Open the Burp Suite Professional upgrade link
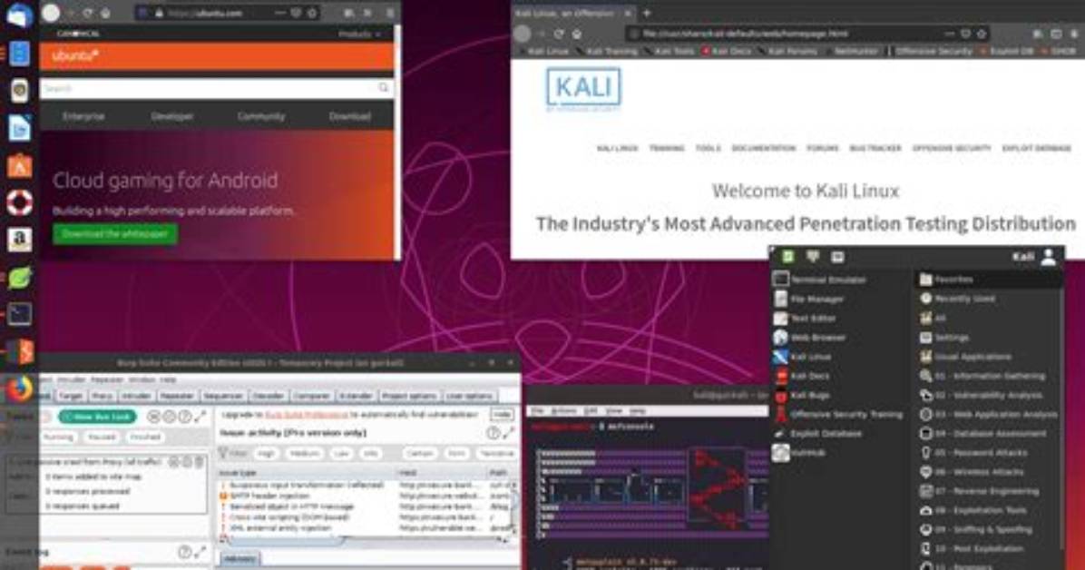This screenshot has width=1085, height=570. coord(307,414)
